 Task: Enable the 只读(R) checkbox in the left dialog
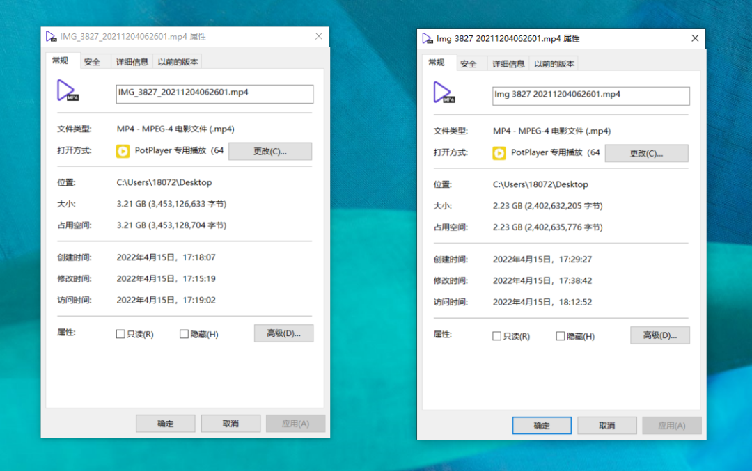click(x=119, y=334)
